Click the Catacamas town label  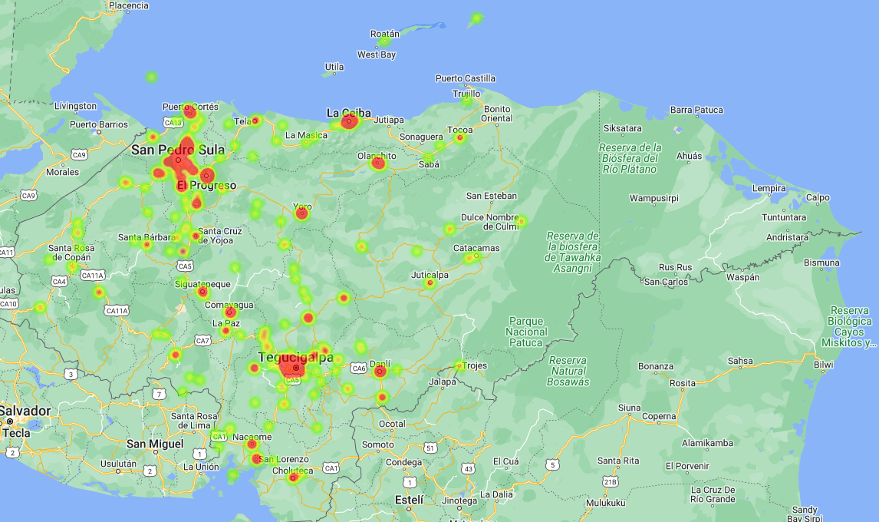pyautogui.click(x=476, y=248)
